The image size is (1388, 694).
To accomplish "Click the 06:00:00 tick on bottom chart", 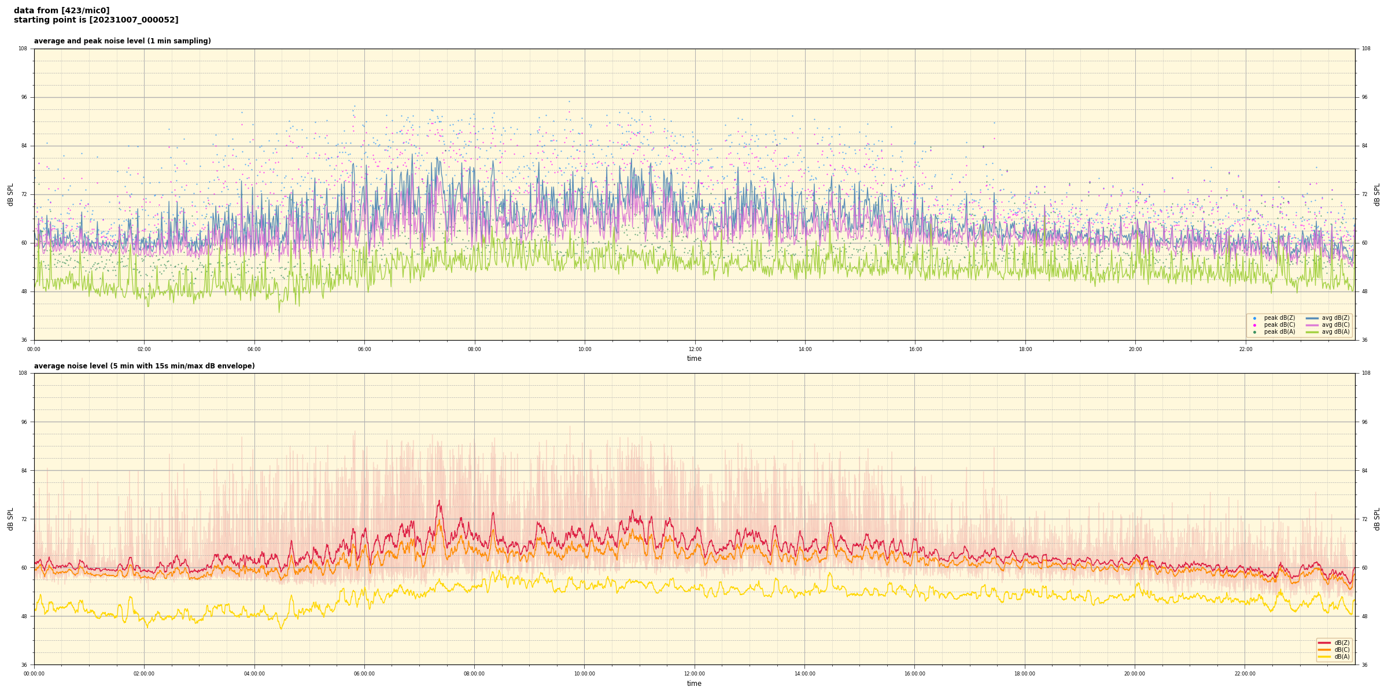I will coord(364,674).
